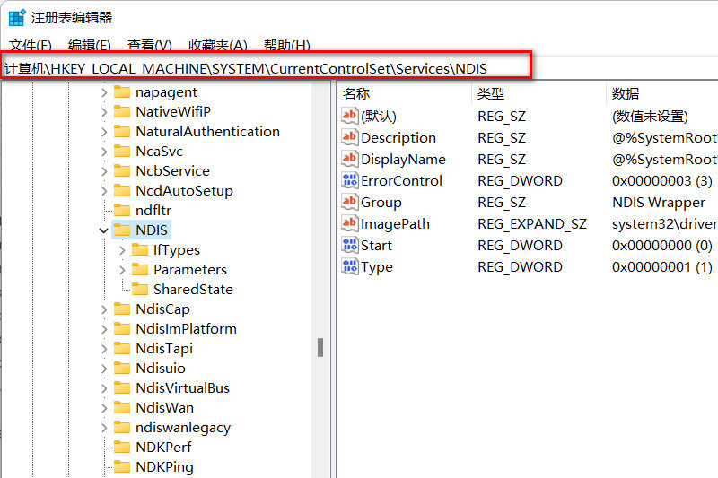This screenshot has width=718, height=478.
Task: Select the NDIS folder icon
Action: coord(122,230)
